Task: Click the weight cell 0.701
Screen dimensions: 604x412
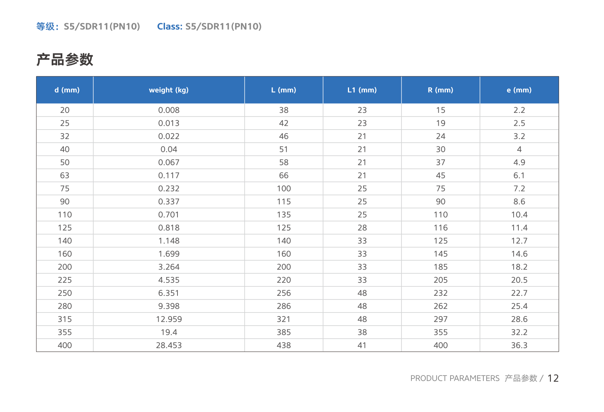Action: click(x=169, y=215)
